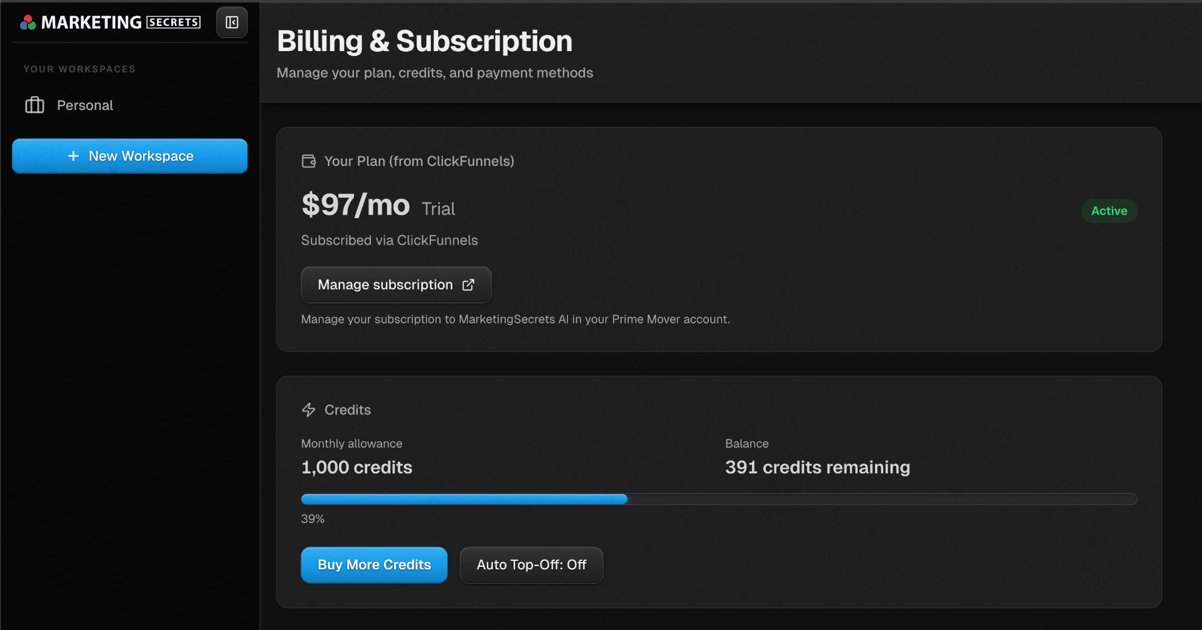Click the 391 credits remaining balance
Screen dimensions: 1202x630
tap(818, 467)
